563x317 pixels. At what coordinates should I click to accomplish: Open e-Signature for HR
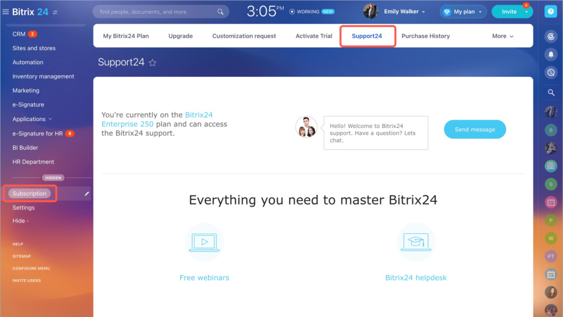(x=37, y=134)
